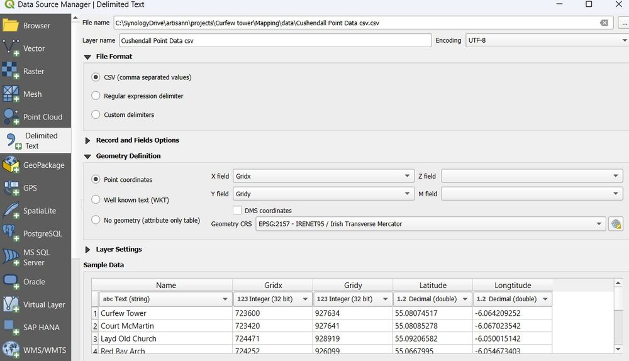Open the Encoding UTF-8 dropdown
The image size is (629, 361).
547,40
